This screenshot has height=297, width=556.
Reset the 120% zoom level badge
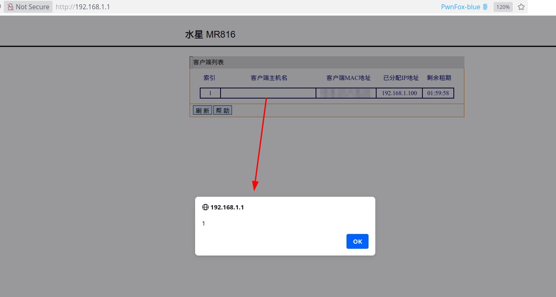(503, 7)
